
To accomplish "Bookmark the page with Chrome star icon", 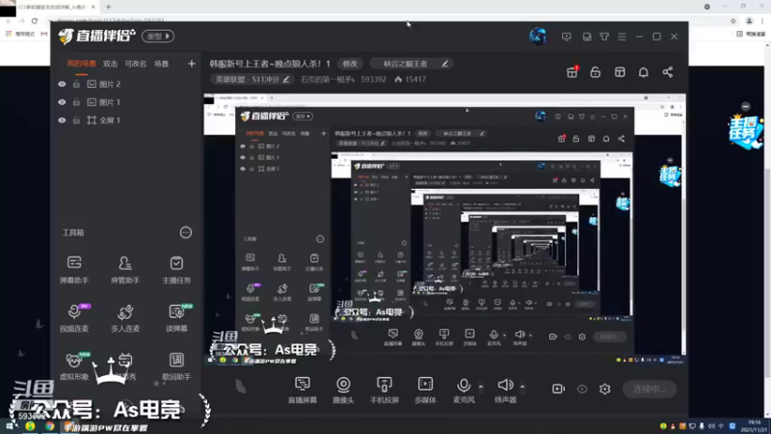I will click(733, 20).
